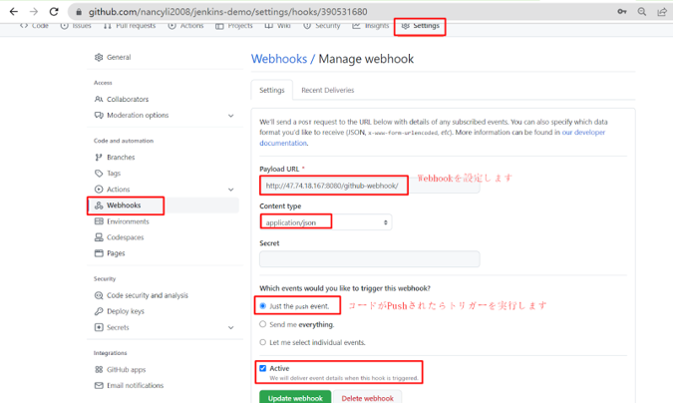Open Collaborators in sidebar
673x403 pixels.
click(128, 99)
